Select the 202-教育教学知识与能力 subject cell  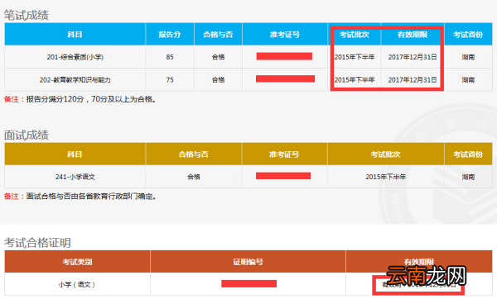pos(75,80)
